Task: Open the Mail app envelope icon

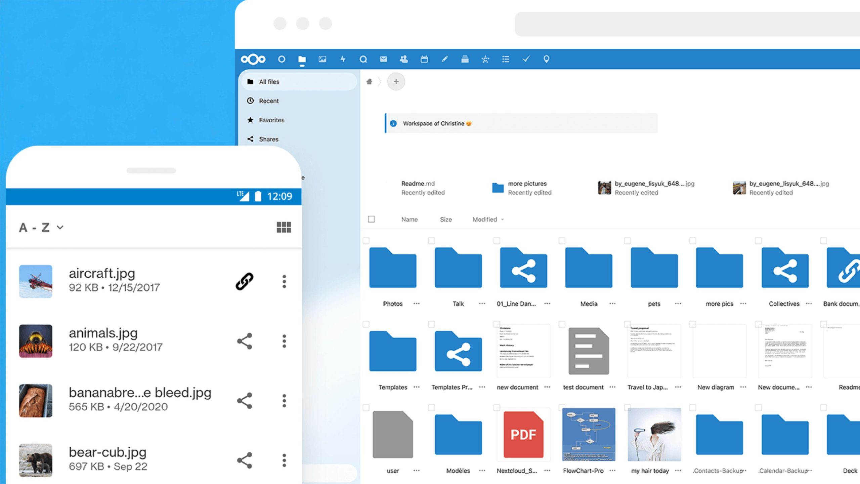Action: [x=383, y=59]
